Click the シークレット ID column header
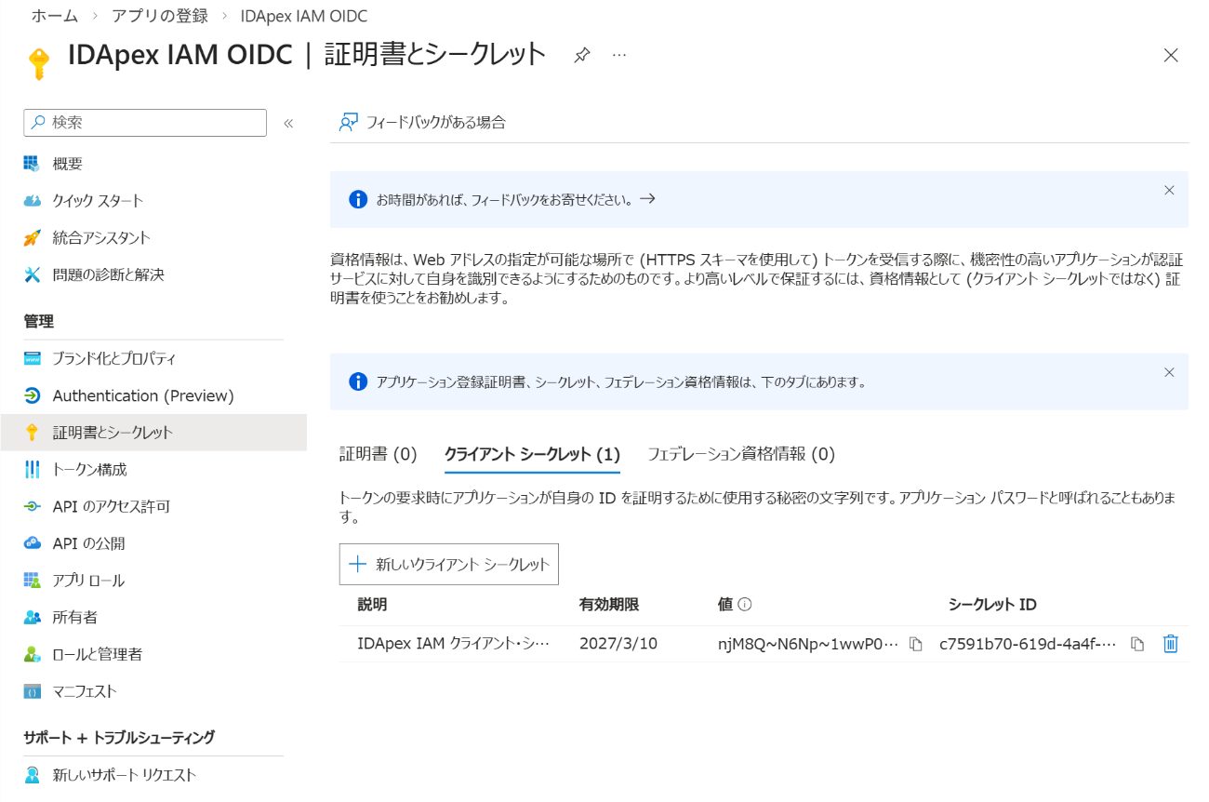Screen dimensions: 1209x802 pyautogui.click(x=992, y=605)
